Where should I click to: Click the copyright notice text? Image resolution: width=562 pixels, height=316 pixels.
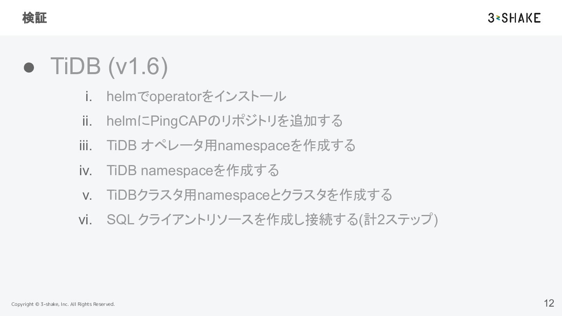point(63,304)
